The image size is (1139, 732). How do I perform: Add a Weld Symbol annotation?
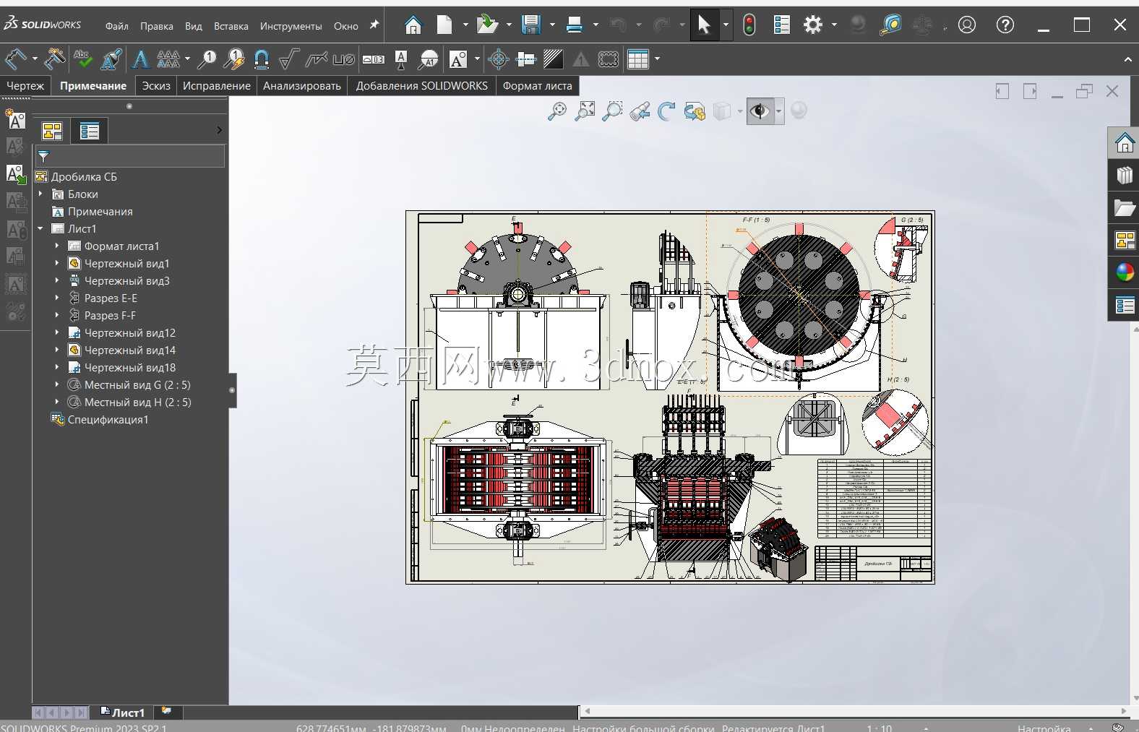pos(316,59)
